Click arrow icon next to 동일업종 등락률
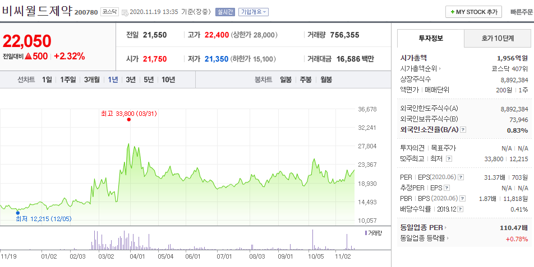The width and height of the screenshot is (534, 267). [x=448, y=238]
